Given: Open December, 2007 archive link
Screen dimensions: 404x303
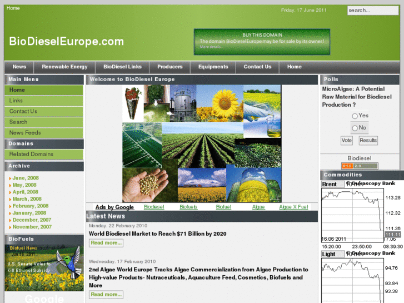Looking at the screenshot, I should click(32, 220).
